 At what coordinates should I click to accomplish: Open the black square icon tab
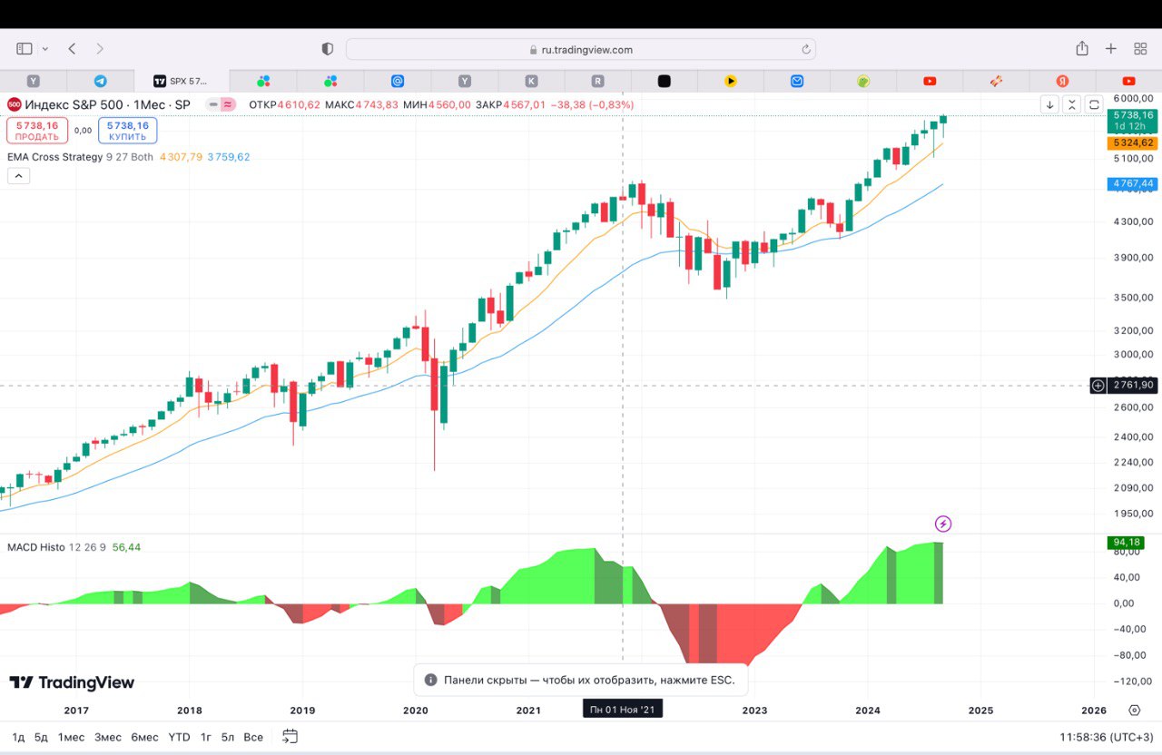(x=664, y=81)
